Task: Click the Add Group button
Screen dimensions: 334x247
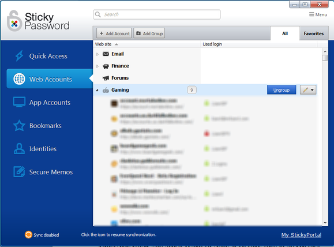Action: pos(149,33)
